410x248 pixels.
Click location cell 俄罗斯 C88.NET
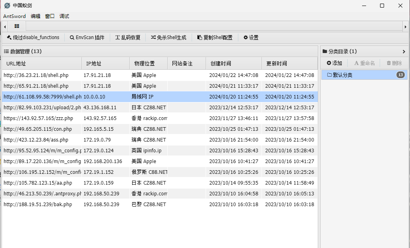(x=149, y=172)
